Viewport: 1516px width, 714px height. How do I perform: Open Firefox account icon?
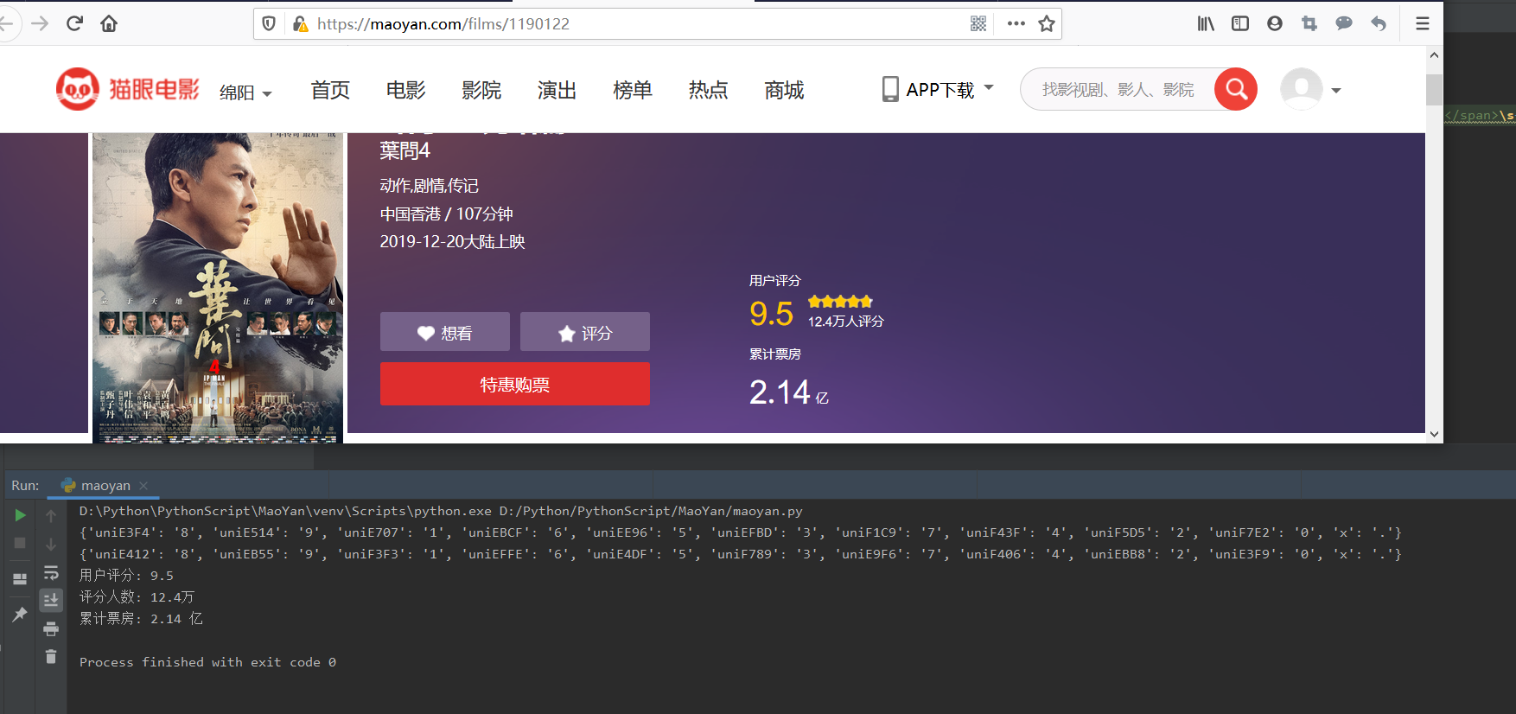pyautogui.click(x=1275, y=23)
